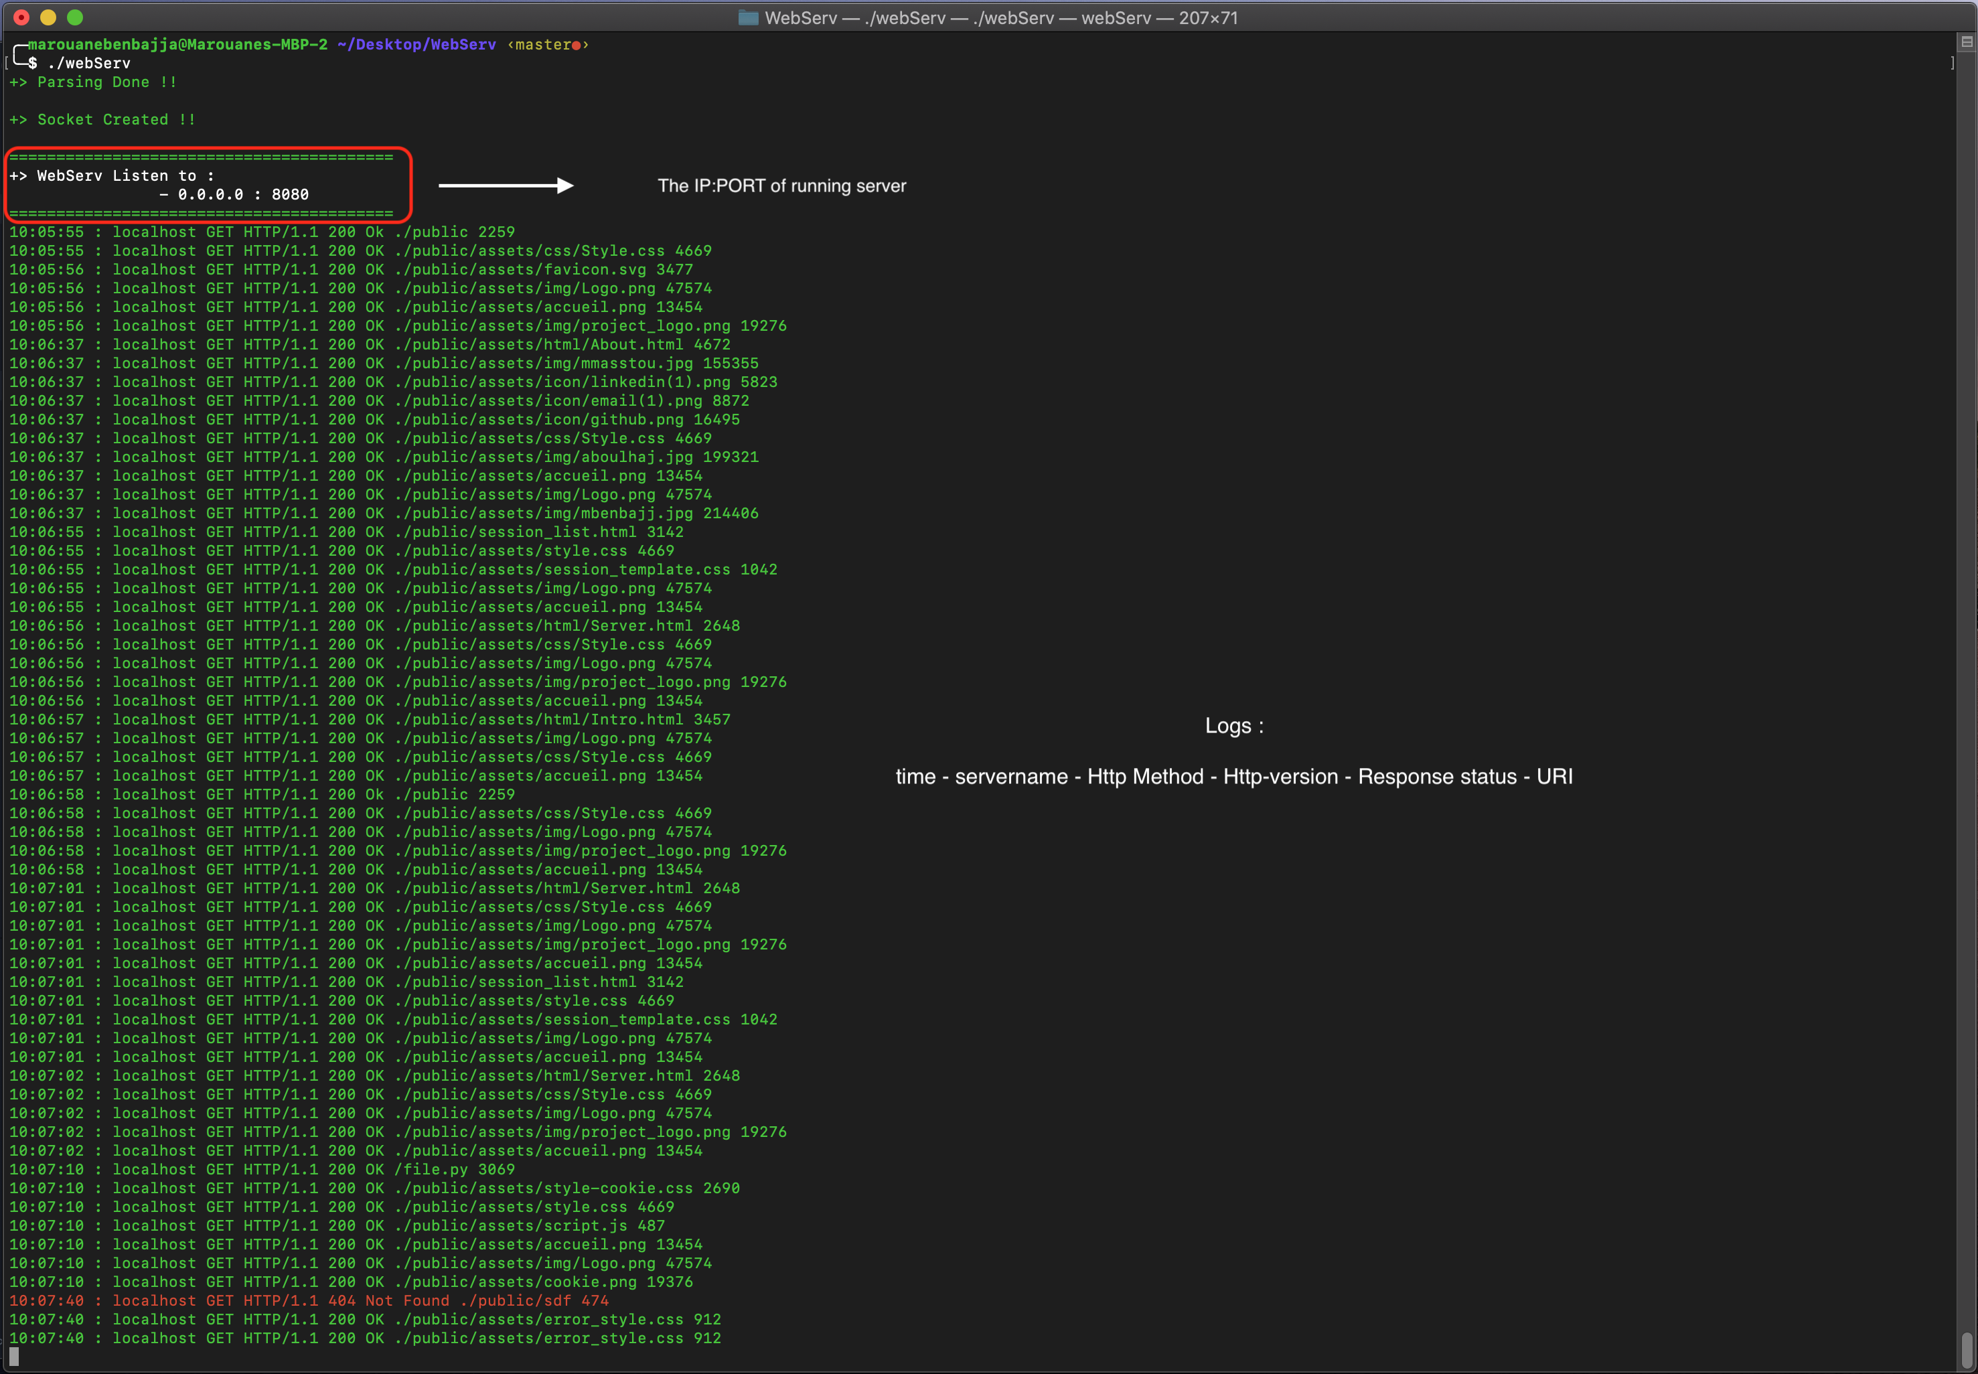Click the green fullscreen window button
Viewport: 1978px width, 1374px height.
[x=75, y=17]
